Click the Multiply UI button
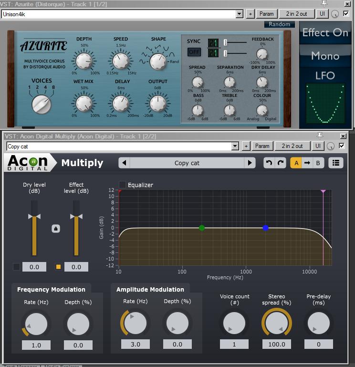Viewport: 355px width, 367px height. tap(318, 146)
